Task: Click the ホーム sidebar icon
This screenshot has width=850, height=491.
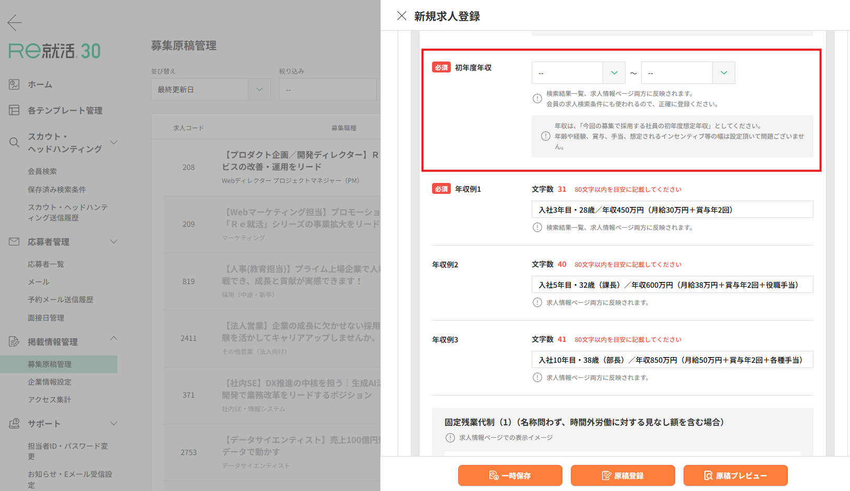Action: click(14, 84)
